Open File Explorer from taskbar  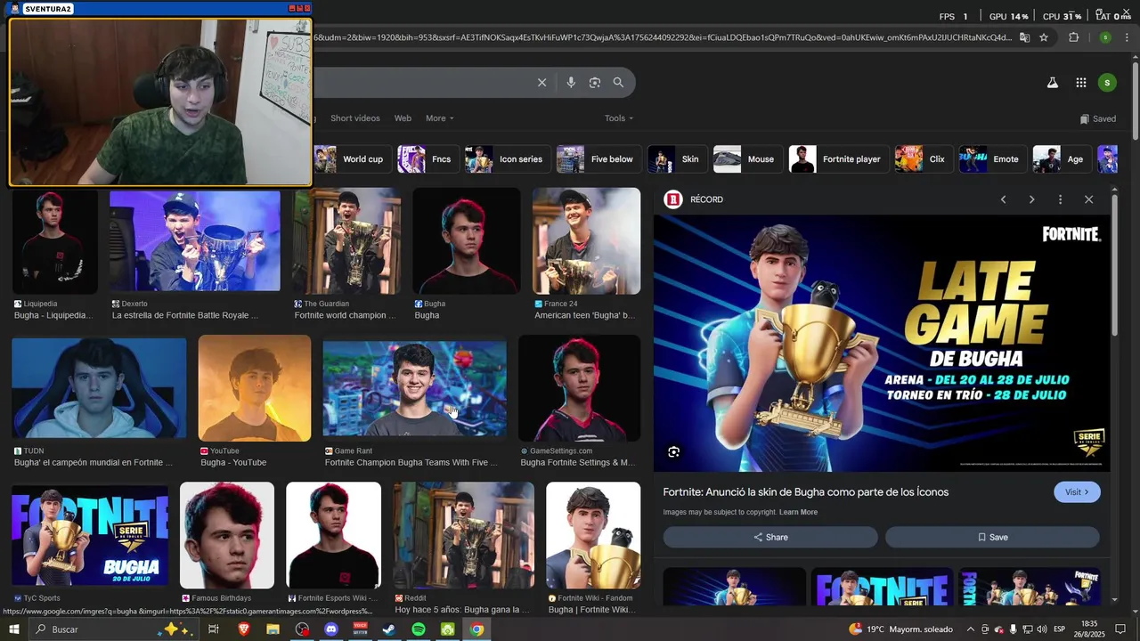(x=273, y=629)
